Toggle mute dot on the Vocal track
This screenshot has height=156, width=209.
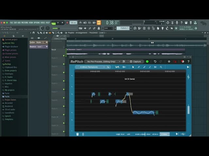(64, 56)
